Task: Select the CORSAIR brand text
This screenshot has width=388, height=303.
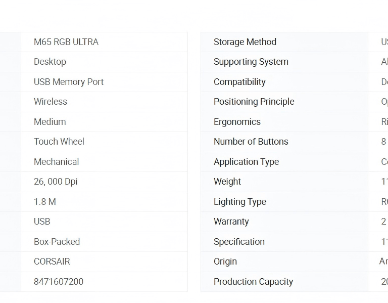Action: pos(52,262)
